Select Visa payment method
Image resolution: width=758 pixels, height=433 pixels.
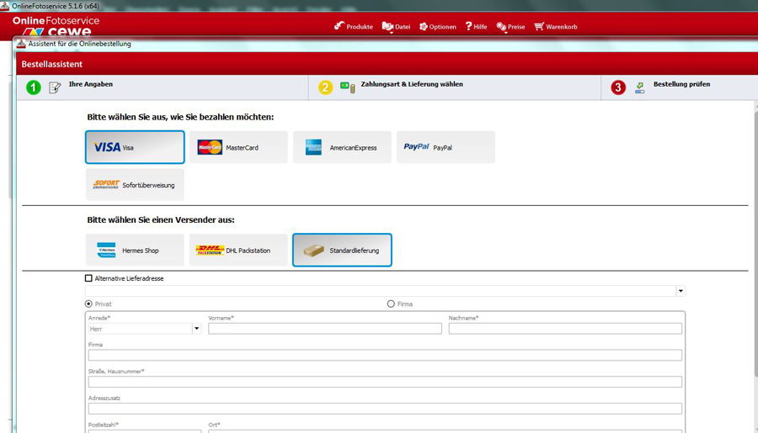coord(135,147)
